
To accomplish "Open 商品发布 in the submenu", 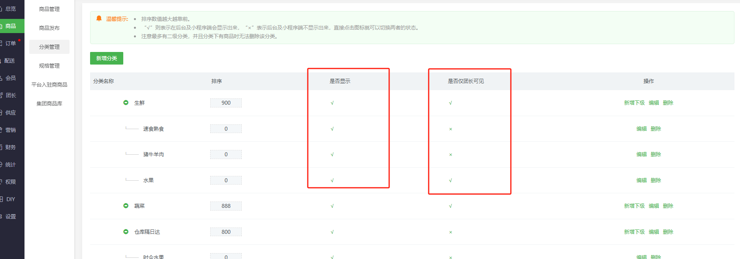I will (49, 28).
